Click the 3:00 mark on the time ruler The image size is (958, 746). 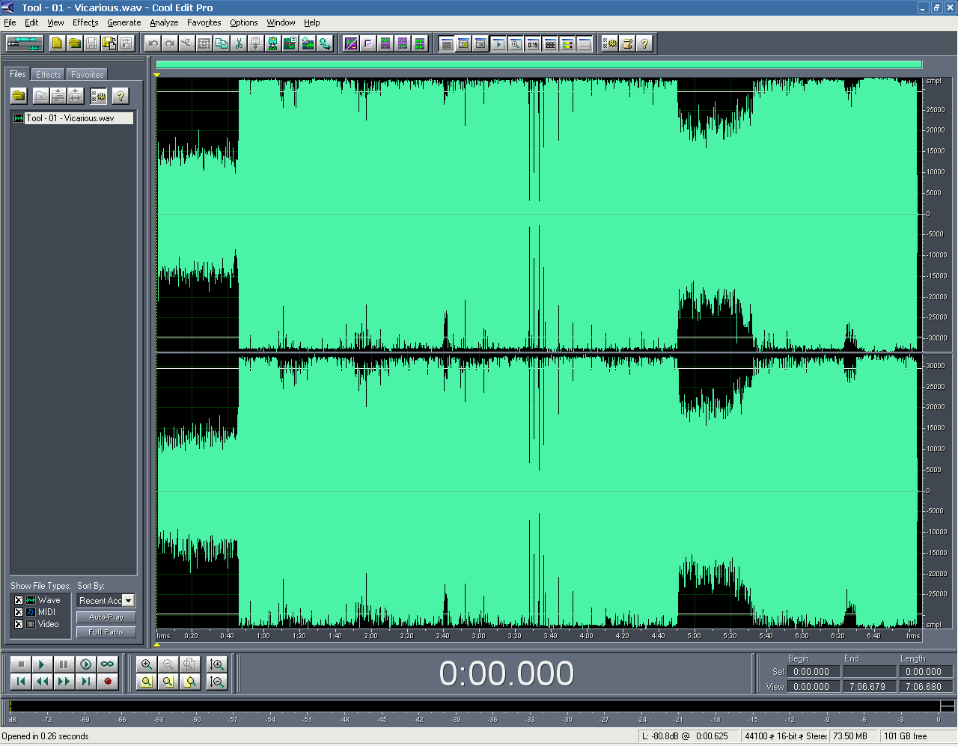click(x=478, y=636)
